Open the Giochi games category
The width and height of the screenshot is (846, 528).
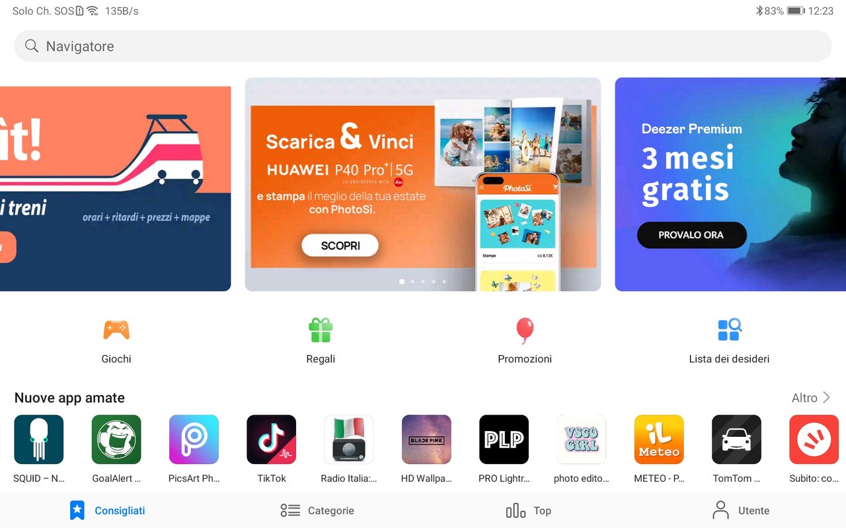point(116,341)
